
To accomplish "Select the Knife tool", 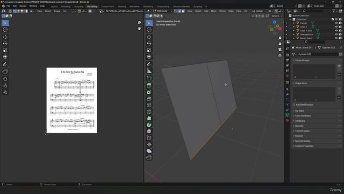I will click(x=149, y=112).
